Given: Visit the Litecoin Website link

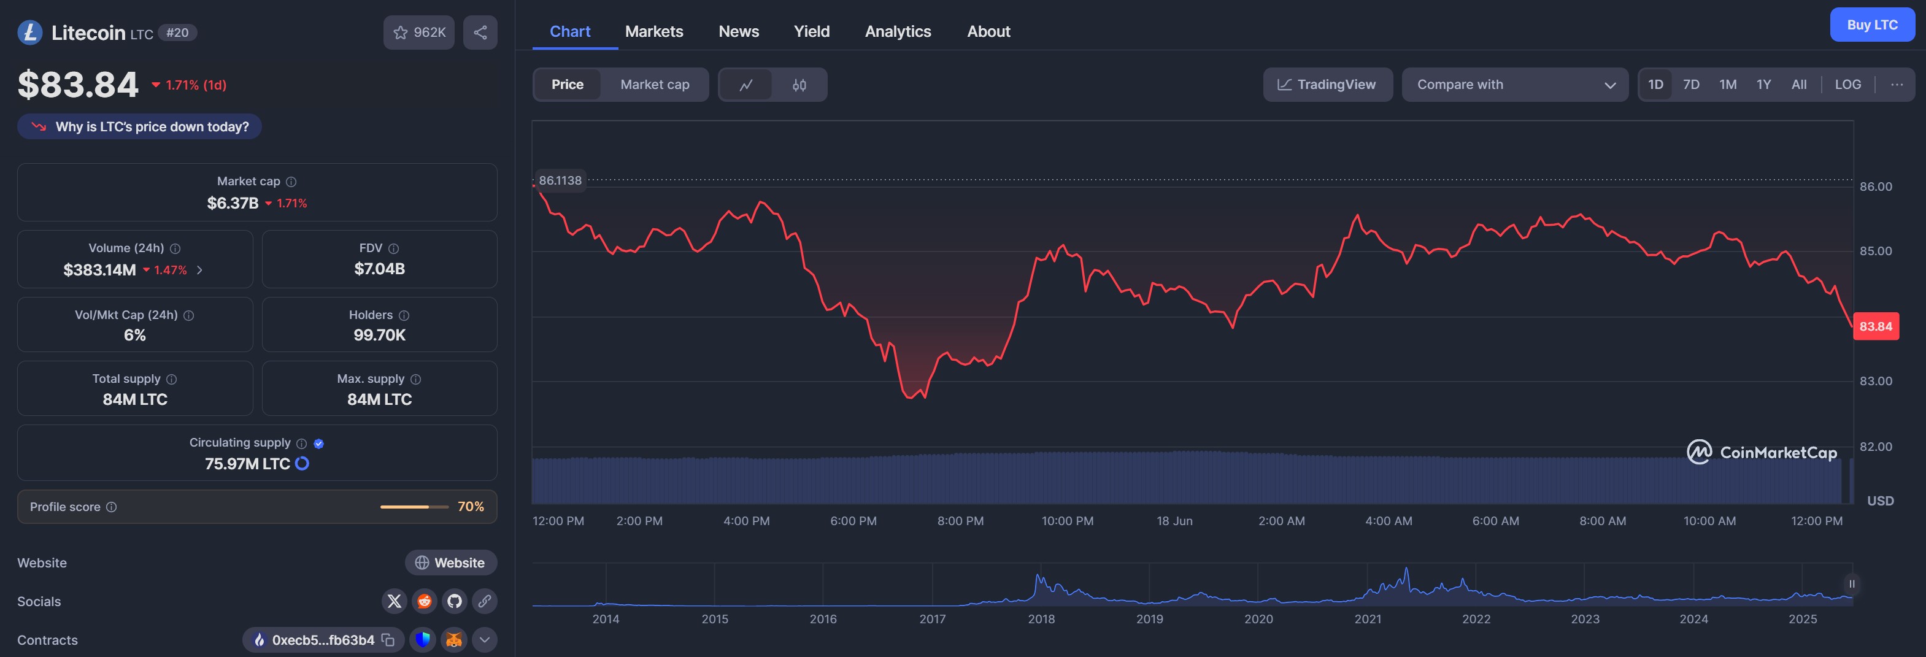Looking at the screenshot, I should (451, 563).
